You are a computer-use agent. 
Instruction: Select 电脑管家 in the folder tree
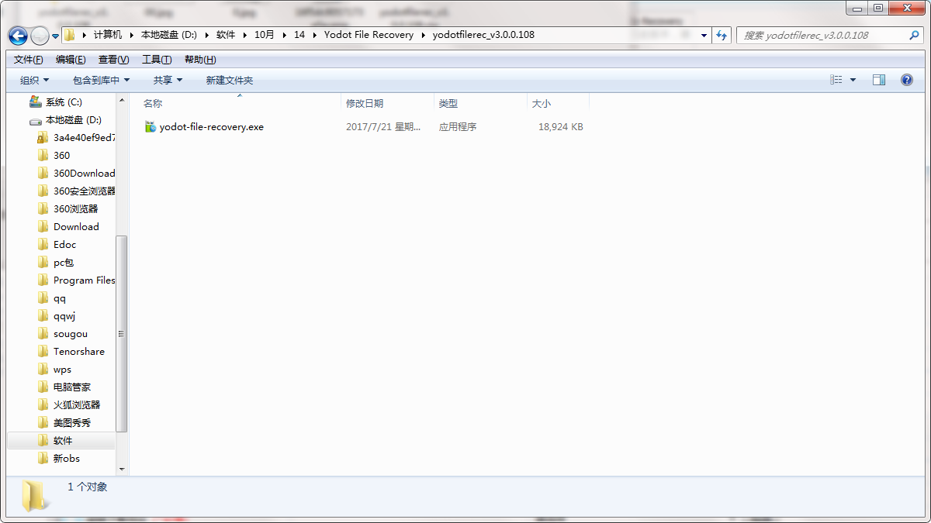pyautogui.click(x=71, y=387)
